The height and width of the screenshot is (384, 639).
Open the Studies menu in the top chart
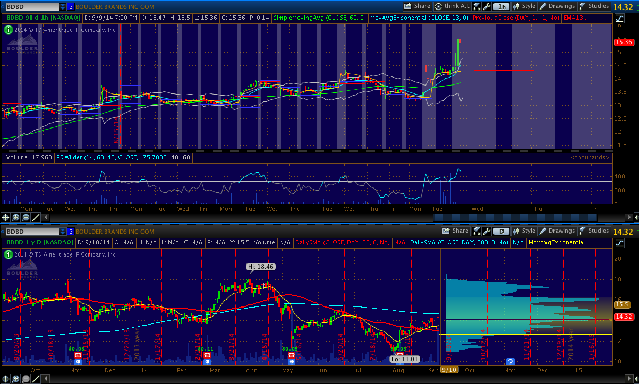tap(594, 6)
